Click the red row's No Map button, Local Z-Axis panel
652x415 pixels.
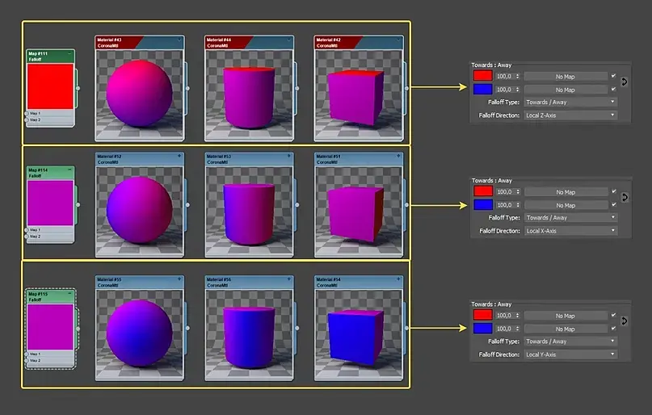[566, 77]
